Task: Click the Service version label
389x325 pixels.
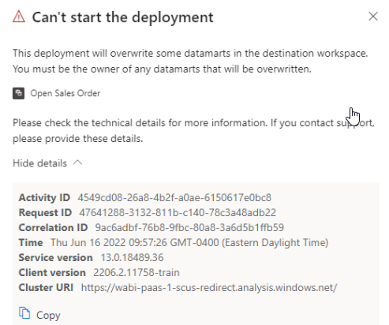Action: point(55,258)
